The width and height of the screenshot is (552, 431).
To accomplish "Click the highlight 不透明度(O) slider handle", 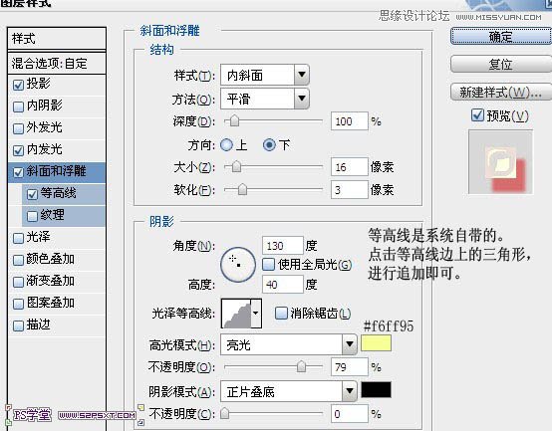I will click(x=301, y=366).
